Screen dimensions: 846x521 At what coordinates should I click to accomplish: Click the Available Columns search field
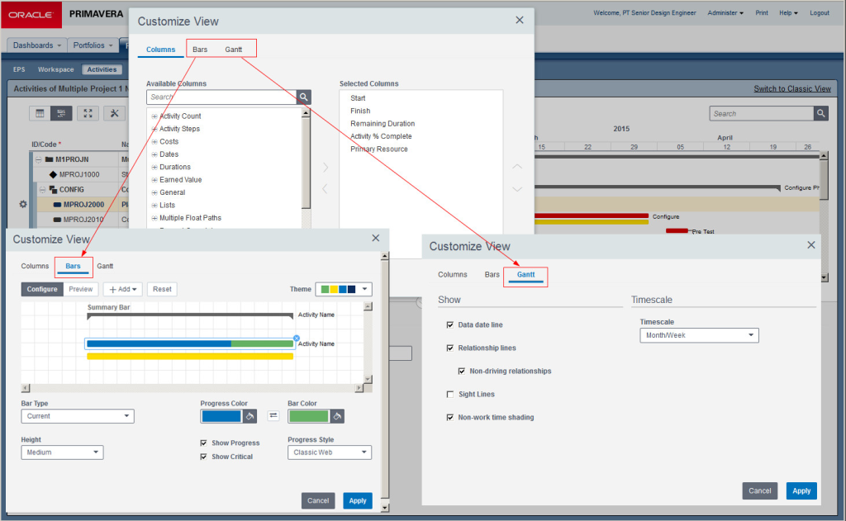click(221, 97)
